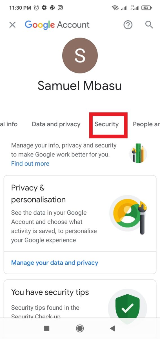
Task: Open the help question mark icon
Action: [128, 25]
